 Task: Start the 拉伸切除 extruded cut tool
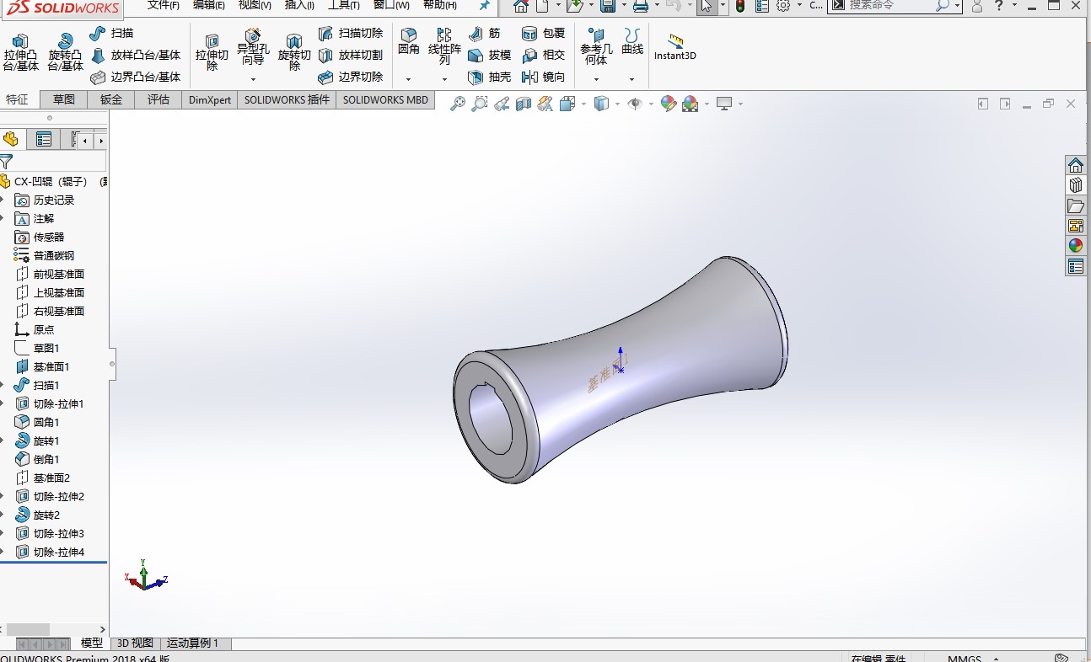coord(212,53)
